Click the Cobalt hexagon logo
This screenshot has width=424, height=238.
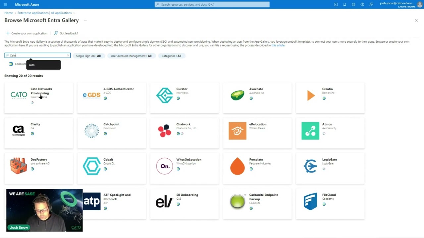click(92, 166)
